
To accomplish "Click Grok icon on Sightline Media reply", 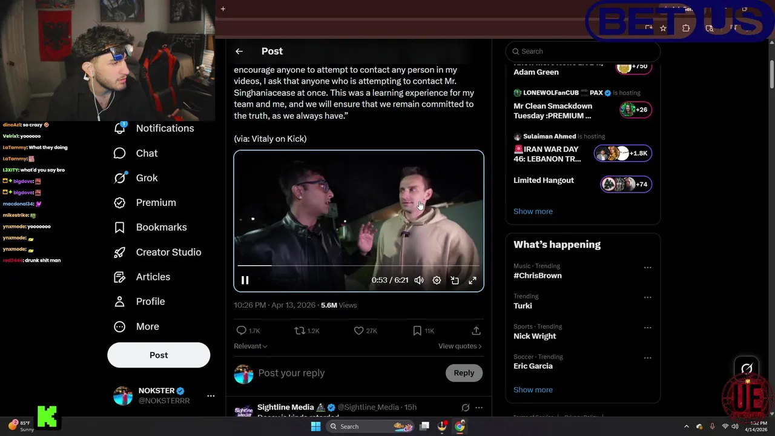I will click(x=466, y=408).
